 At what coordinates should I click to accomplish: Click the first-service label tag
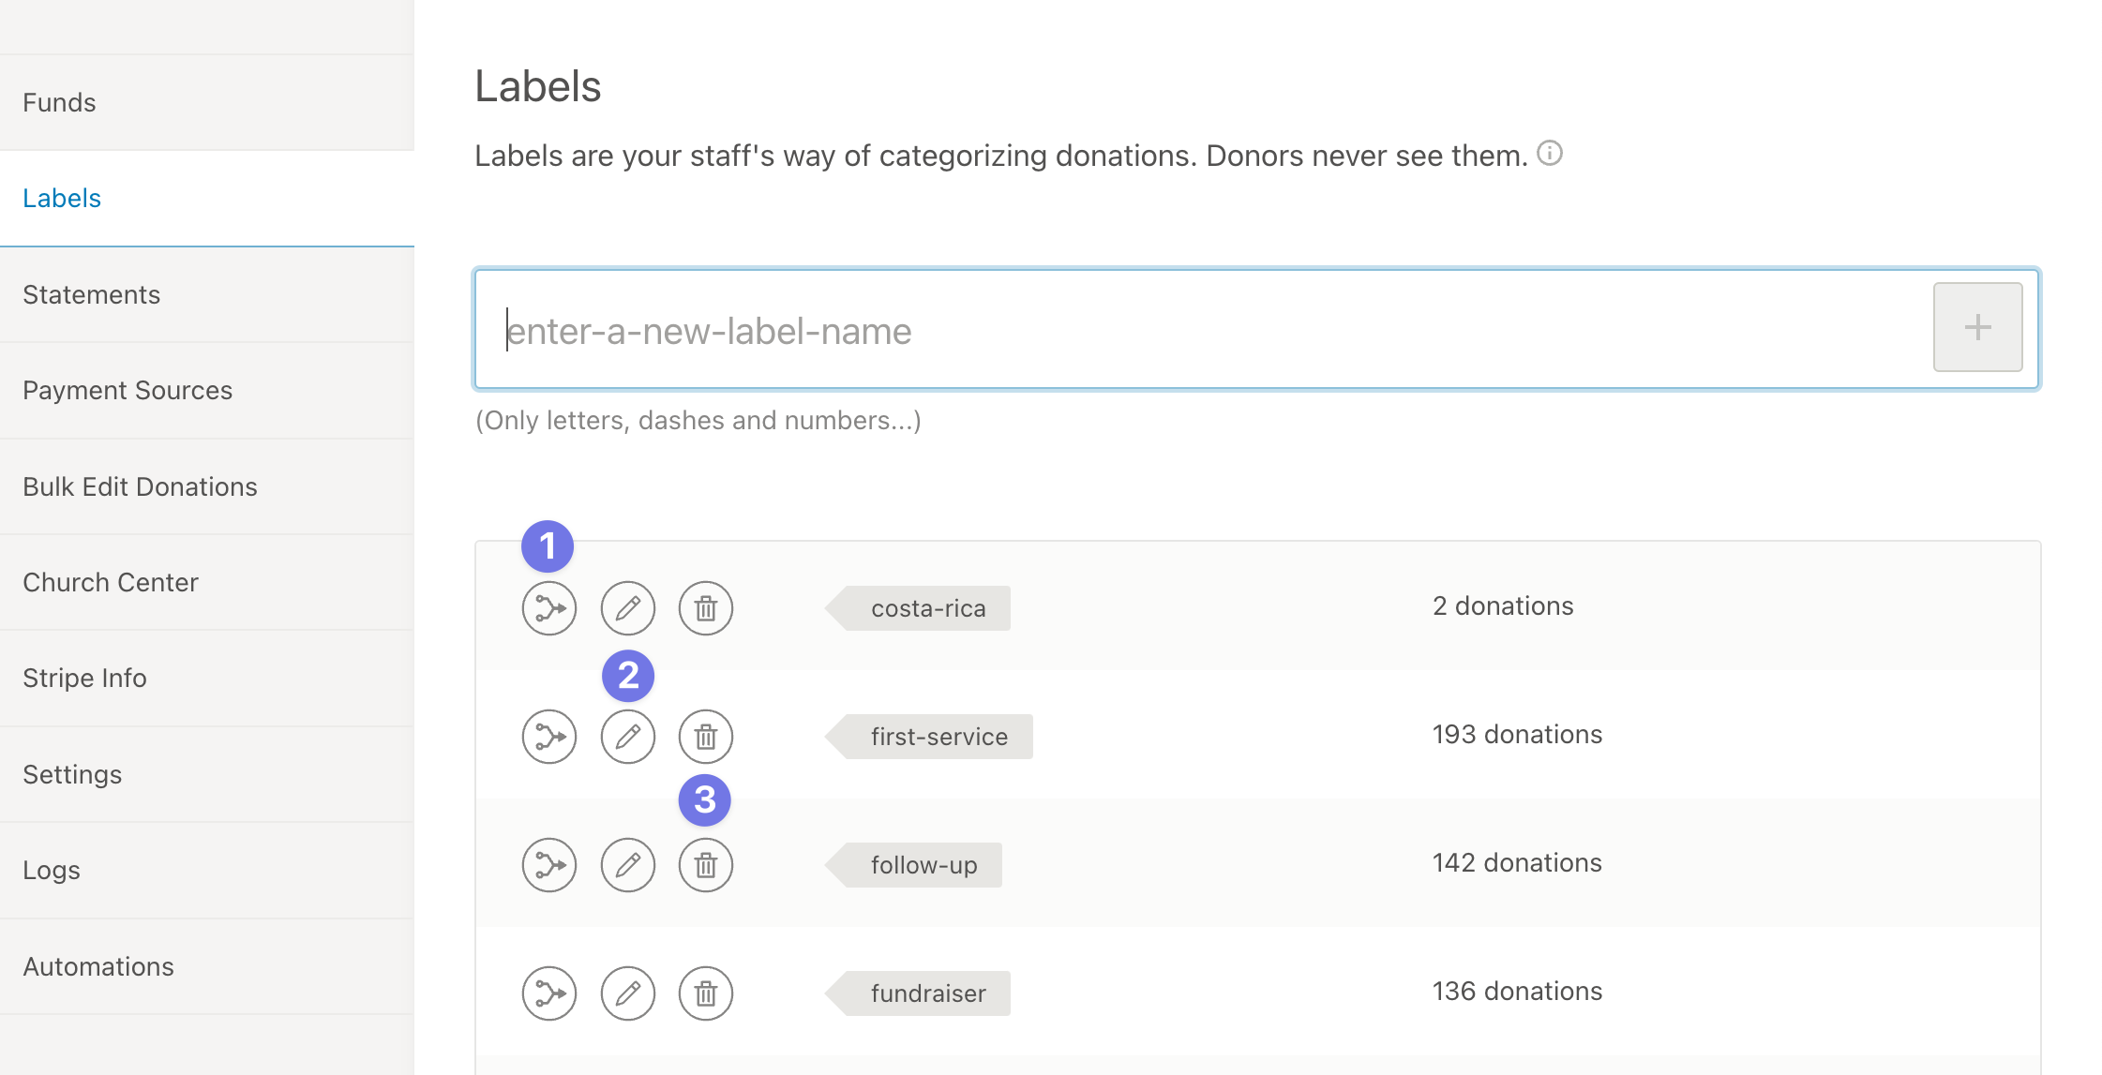click(930, 737)
